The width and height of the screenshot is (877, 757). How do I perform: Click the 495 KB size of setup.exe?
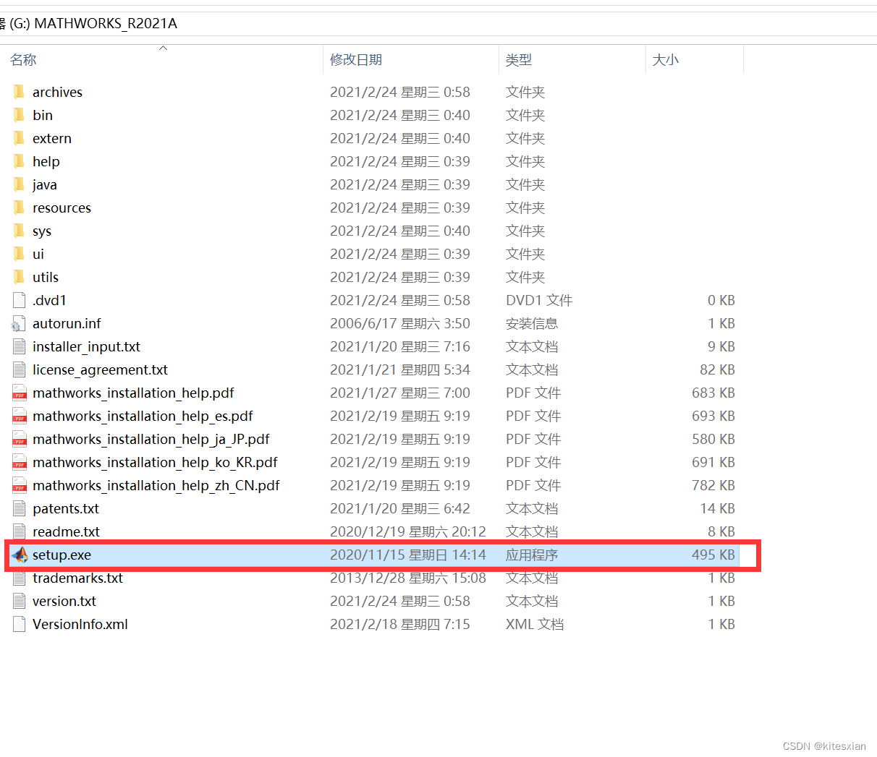(713, 555)
